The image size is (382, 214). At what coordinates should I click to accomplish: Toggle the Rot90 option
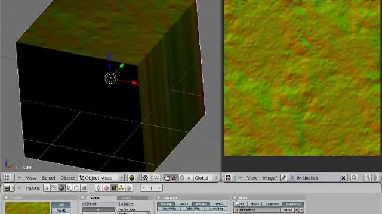click(219, 204)
